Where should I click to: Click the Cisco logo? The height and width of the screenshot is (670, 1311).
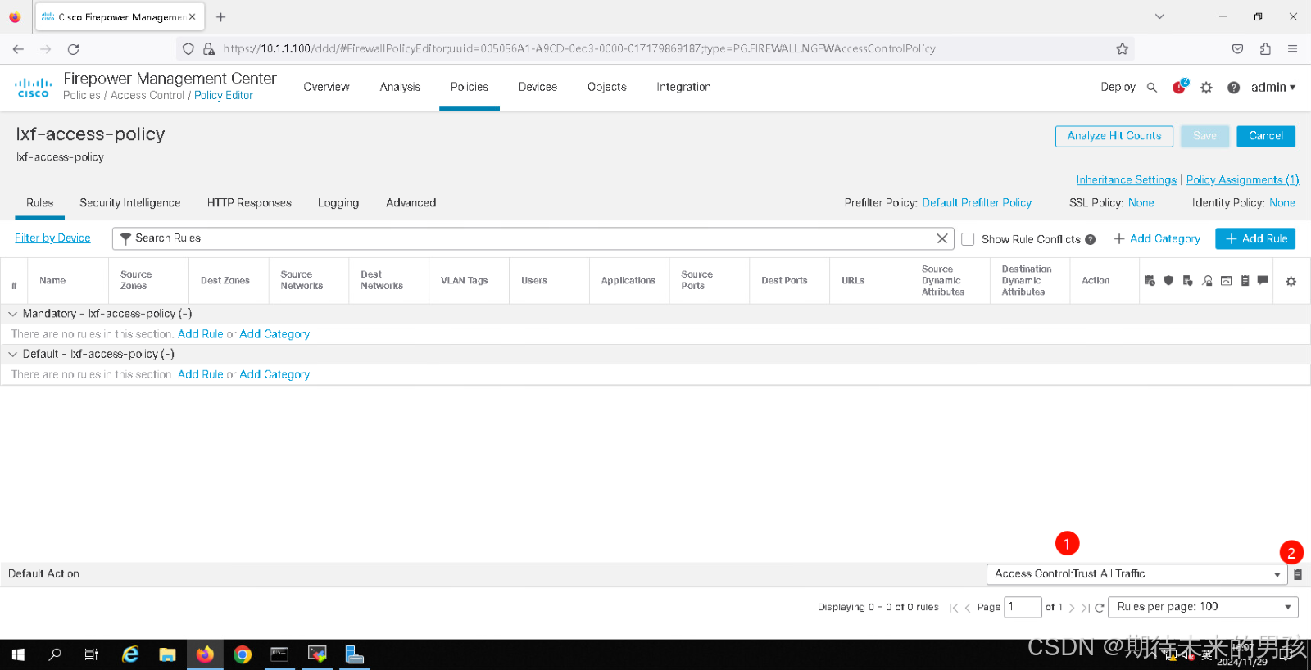point(34,88)
